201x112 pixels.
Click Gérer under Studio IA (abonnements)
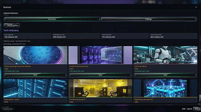click(100, 75)
